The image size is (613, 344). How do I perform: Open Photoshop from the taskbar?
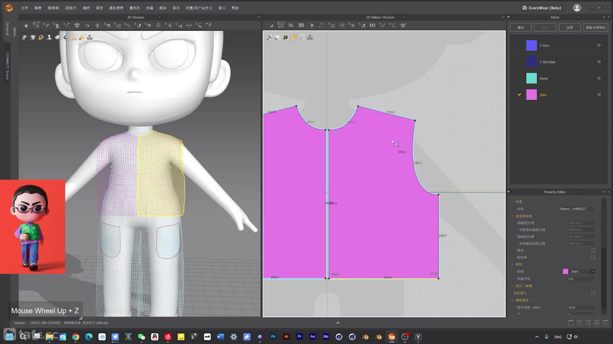pyautogui.click(x=273, y=337)
